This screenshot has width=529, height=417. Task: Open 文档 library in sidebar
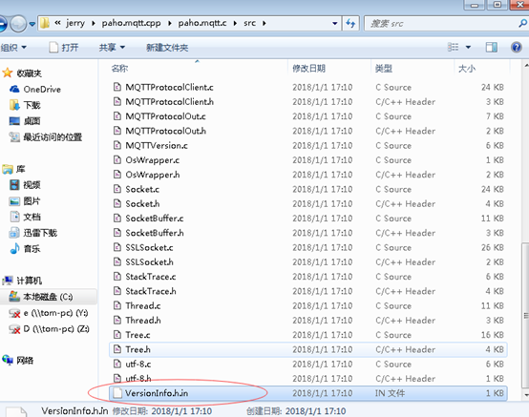tap(32, 217)
